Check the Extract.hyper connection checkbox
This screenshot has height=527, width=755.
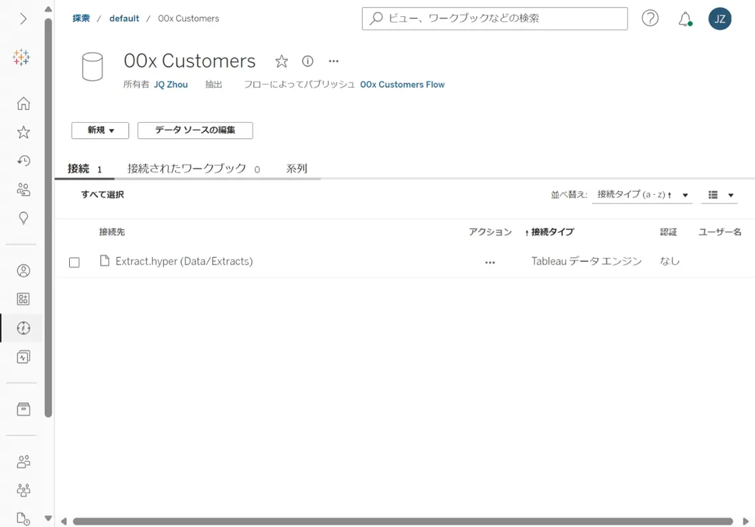[74, 262]
